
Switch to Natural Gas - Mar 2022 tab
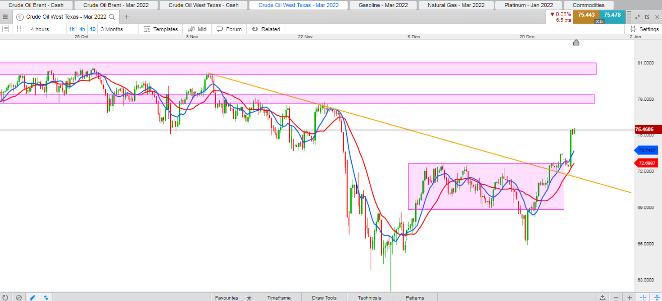[x=456, y=5]
